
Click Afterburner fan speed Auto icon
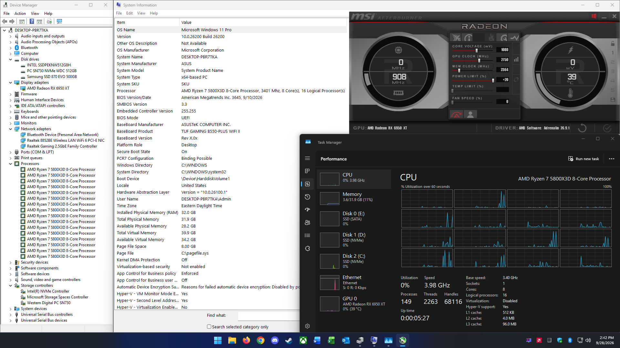[456, 114]
